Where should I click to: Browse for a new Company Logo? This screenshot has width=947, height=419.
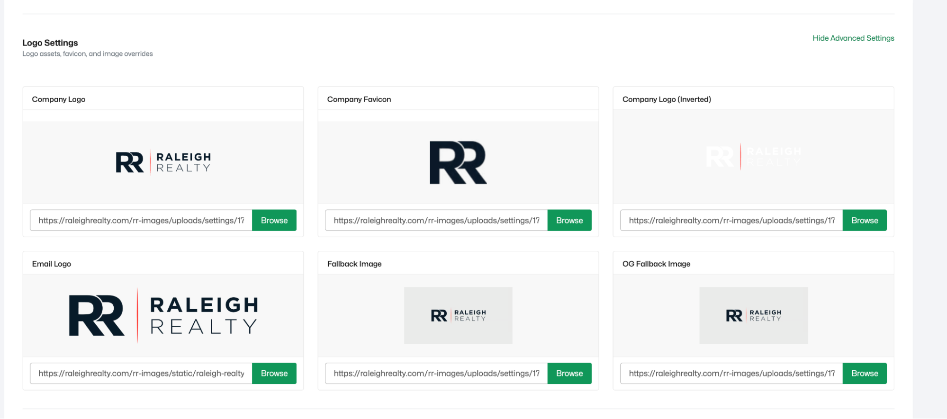274,220
